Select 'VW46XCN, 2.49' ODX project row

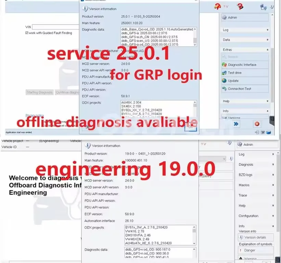(x=137, y=239)
